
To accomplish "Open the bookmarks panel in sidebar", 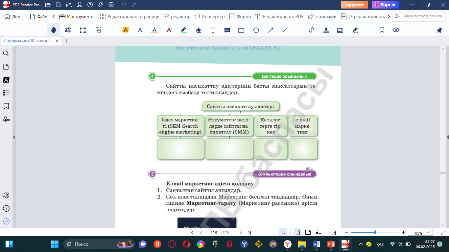I will [x=6, y=106].
